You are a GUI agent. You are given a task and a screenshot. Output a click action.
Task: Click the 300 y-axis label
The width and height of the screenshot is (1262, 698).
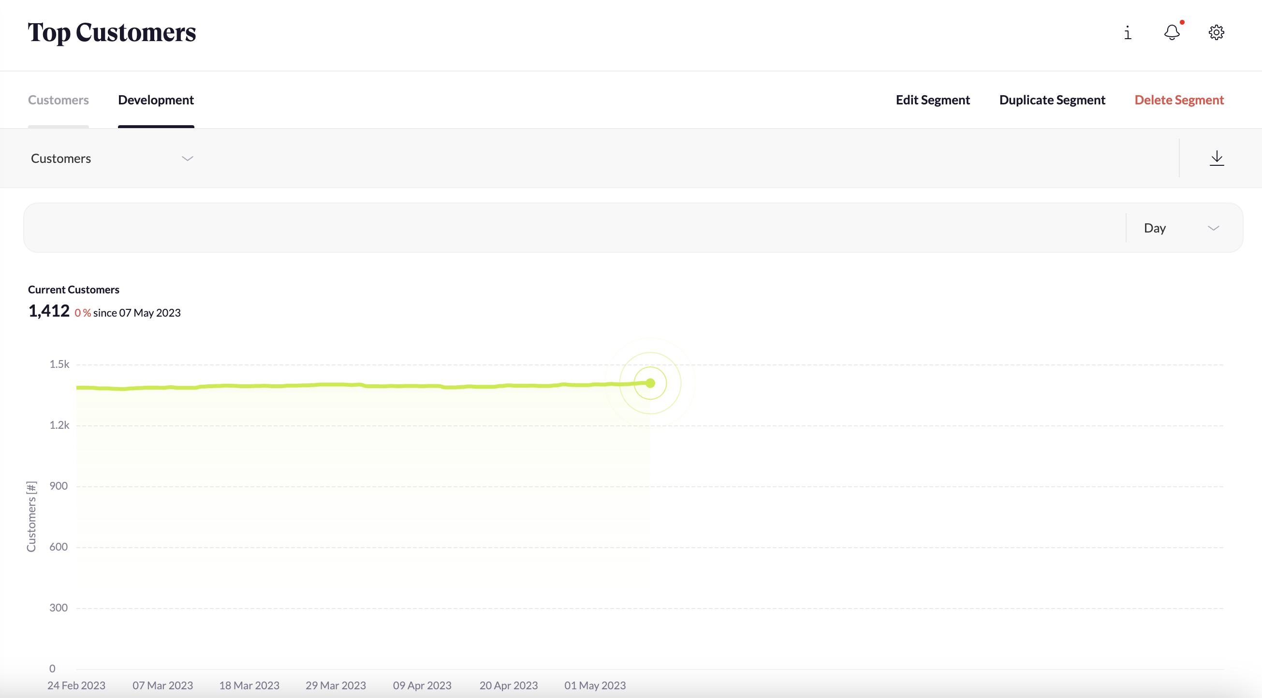pos(59,608)
